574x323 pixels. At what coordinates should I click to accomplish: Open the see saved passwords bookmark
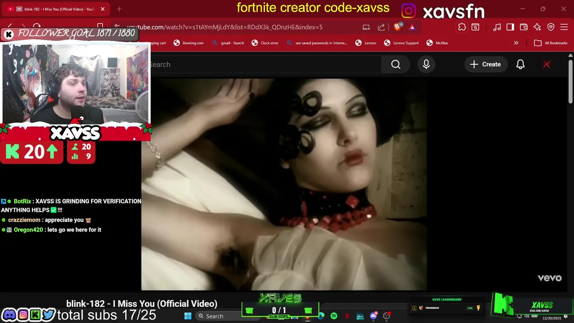pyautogui.click(x=317, y=43)
